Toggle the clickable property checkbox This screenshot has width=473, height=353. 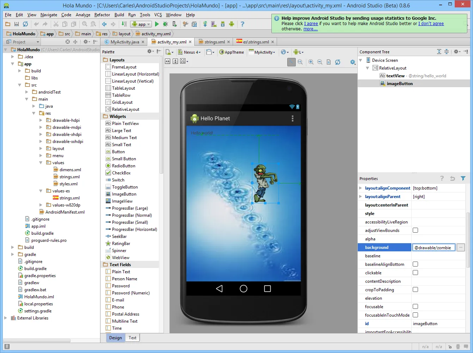[x=415, y=273]
